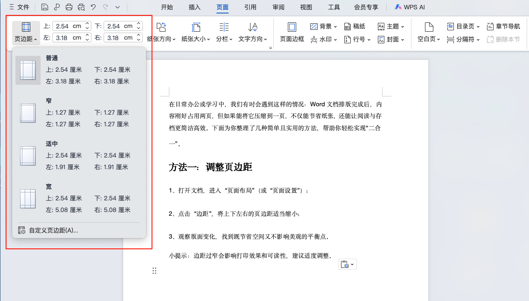Click 自定义页边距 custom margins option
Screen dimensions: 529x301
click(52, 230)
